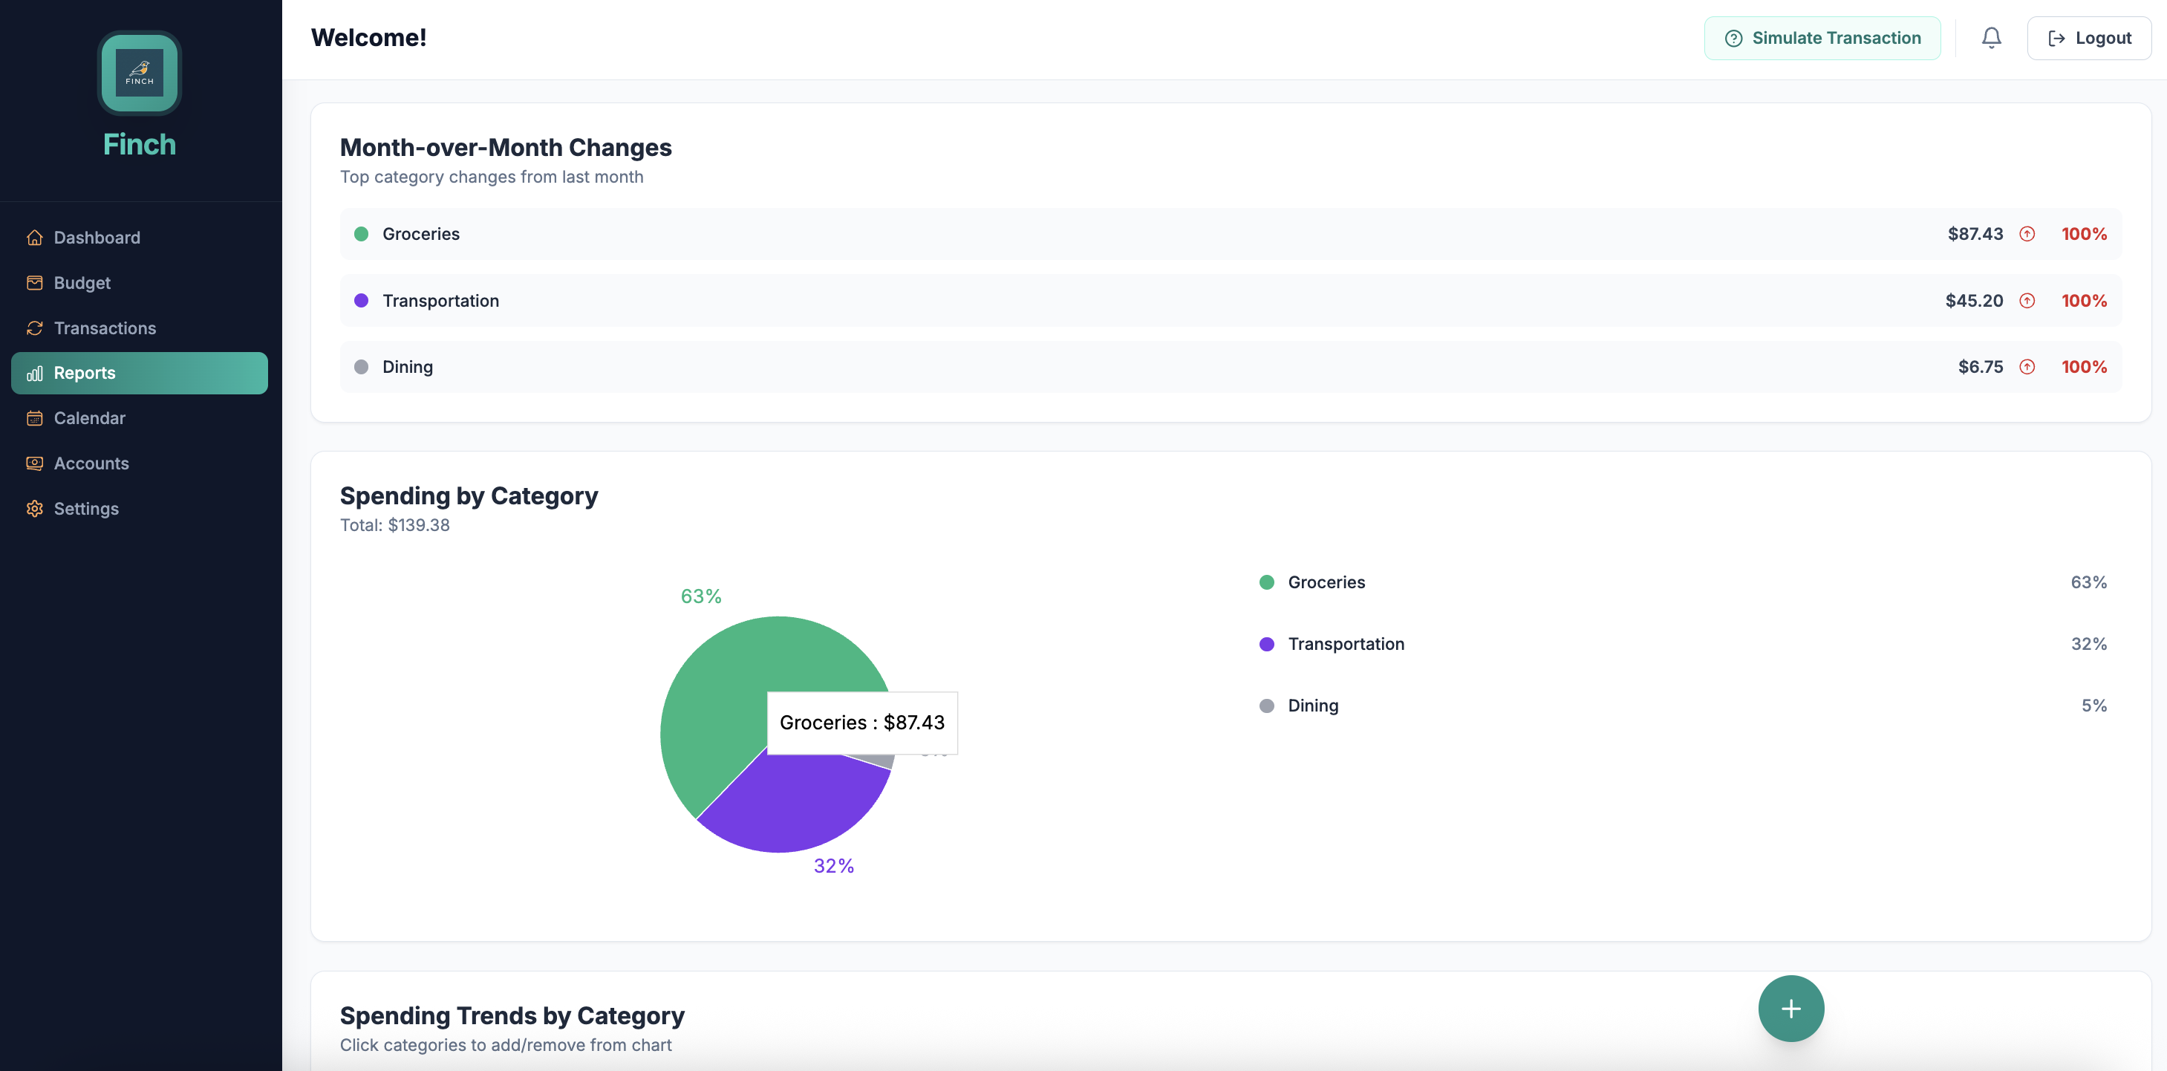This screenshot has height=1071, width=2167.
Task: Select the Reports bar chart icon
Action: (34, 374)
